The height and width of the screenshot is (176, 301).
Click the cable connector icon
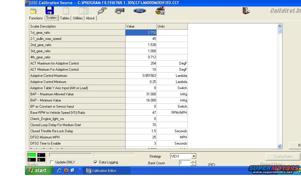click(102, 11)
